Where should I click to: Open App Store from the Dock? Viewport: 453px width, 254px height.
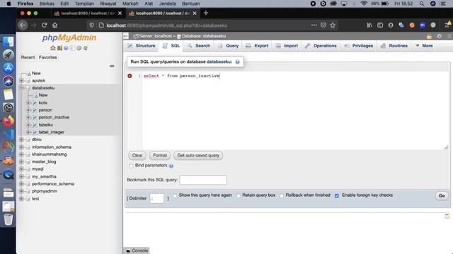(x=8, y=68)
